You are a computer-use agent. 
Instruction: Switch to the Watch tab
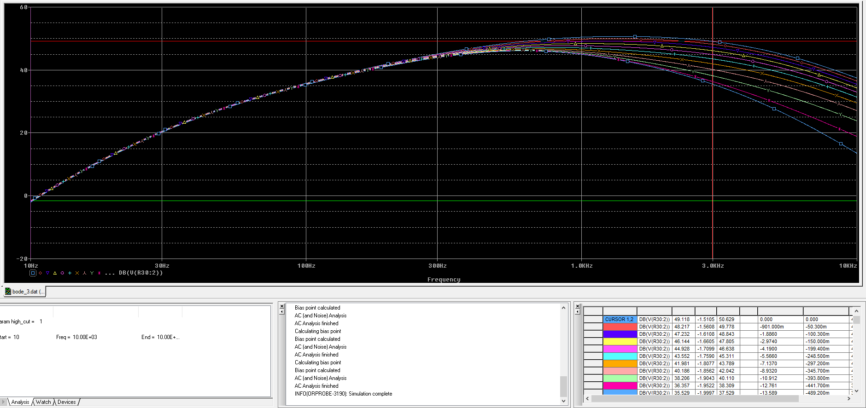pyautogui.click(x=43, y=402)
